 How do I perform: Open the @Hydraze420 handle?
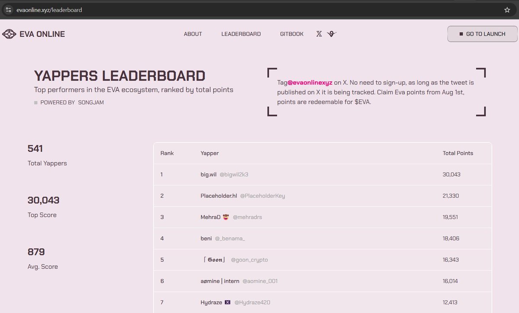[253, 302]
